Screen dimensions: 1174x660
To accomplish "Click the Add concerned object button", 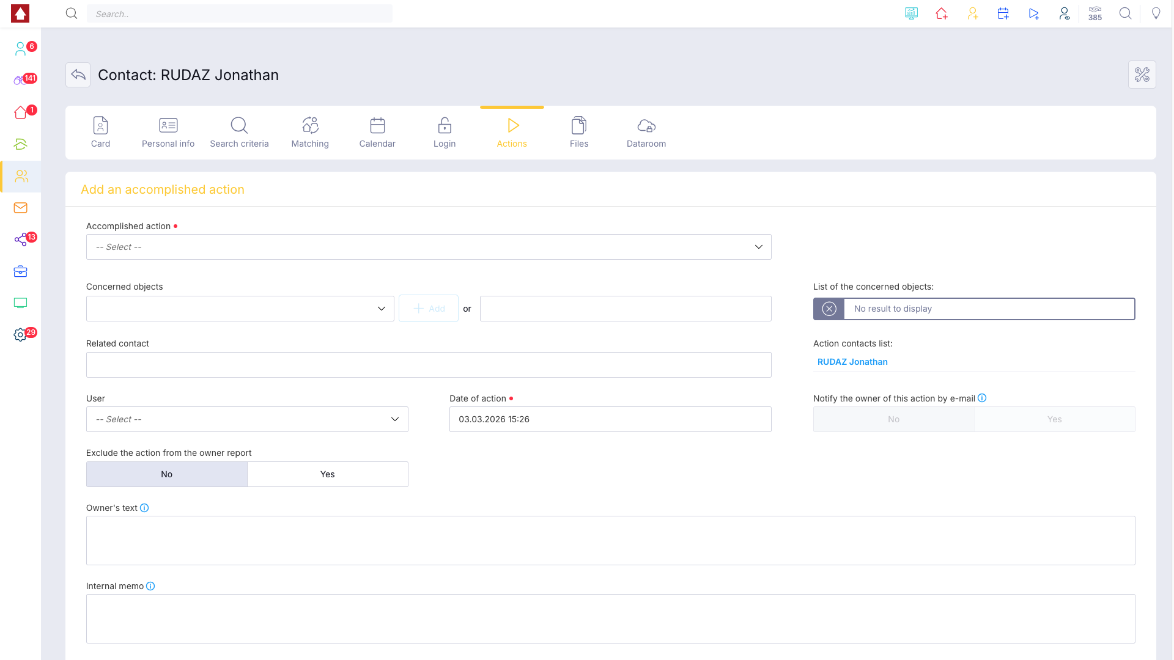I will [429, 309].
